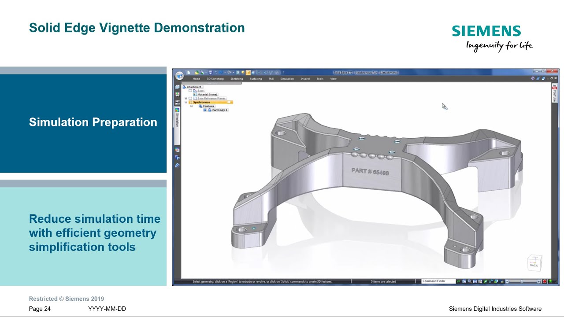Select the Part Copy 1 feature
564x317 pixels.
[219, 110]
